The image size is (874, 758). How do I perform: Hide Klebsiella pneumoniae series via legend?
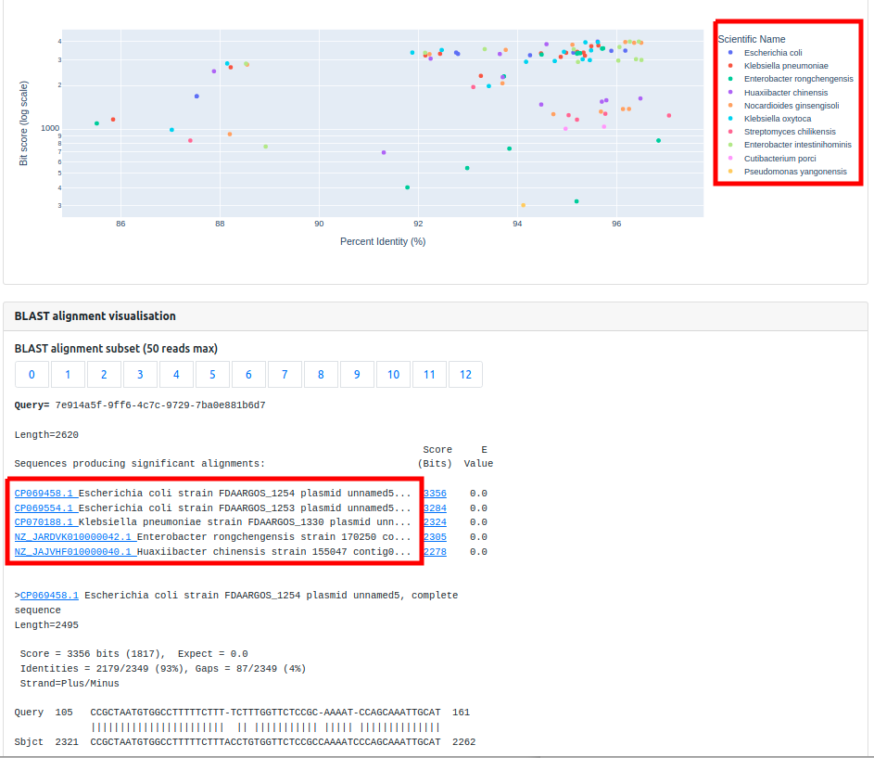785,66
